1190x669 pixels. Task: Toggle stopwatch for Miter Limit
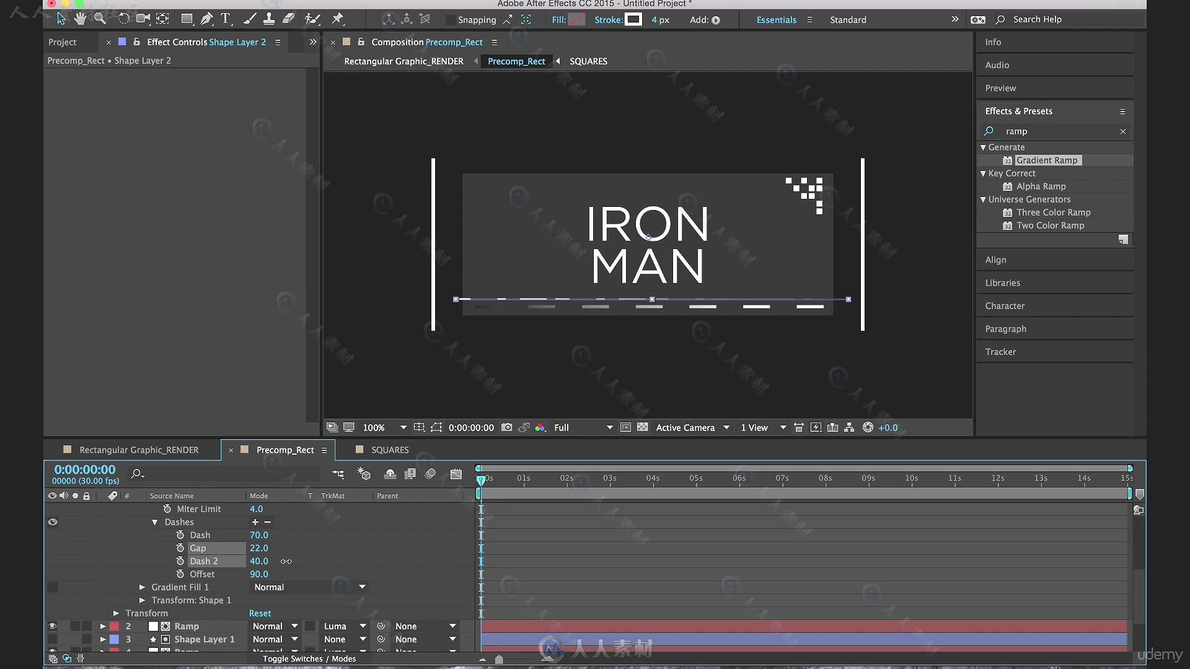point(167,509)
